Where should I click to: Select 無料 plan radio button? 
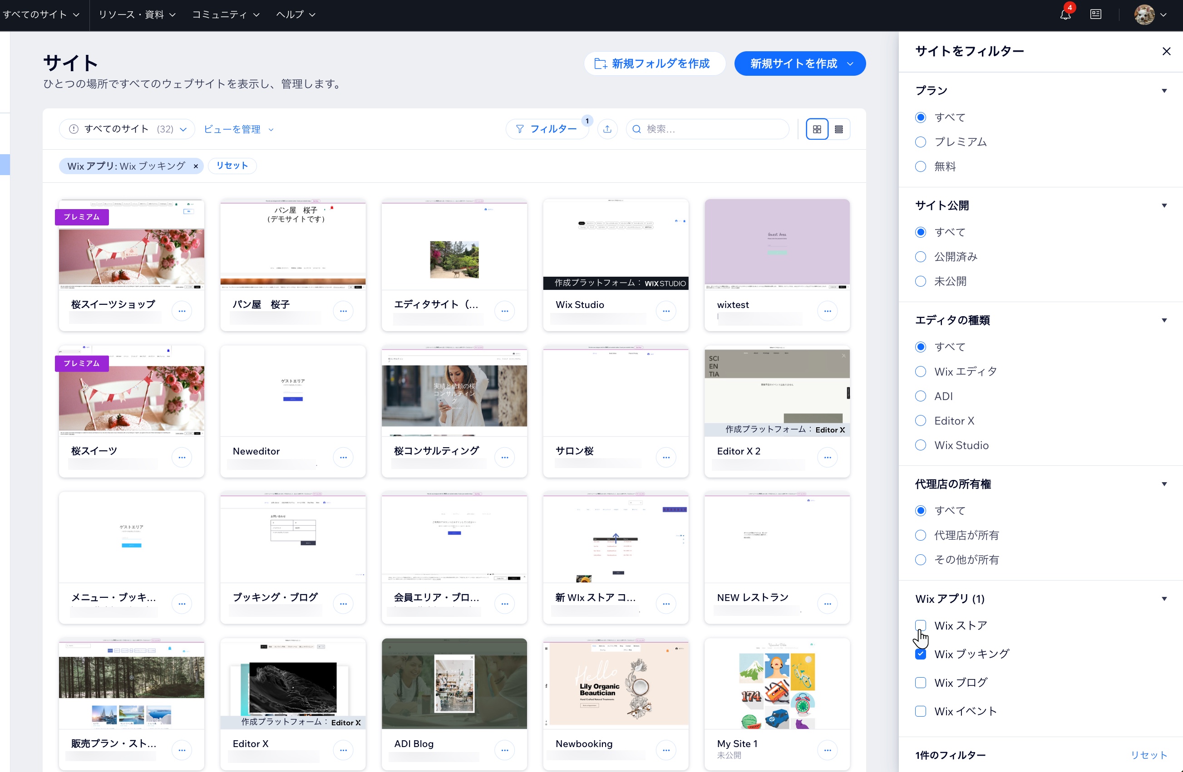[921, 166]
